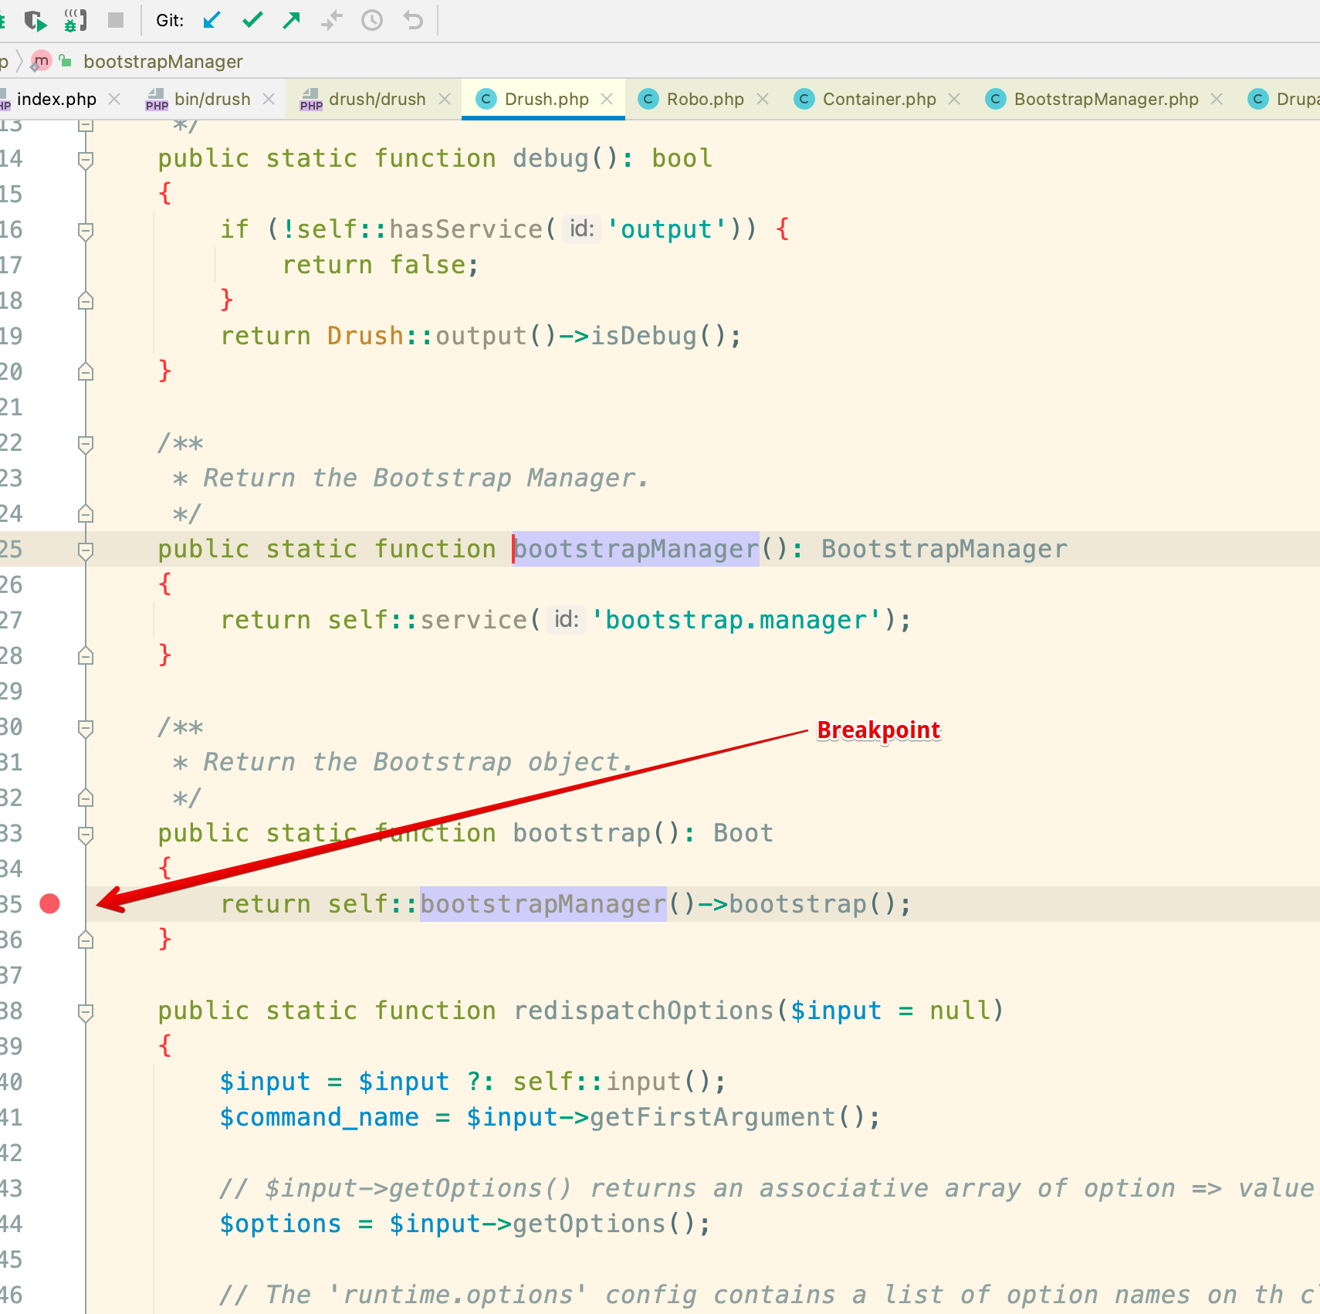Click hasService method on line 16
Screen dimensions: 1320x1314
click(465, 229)
